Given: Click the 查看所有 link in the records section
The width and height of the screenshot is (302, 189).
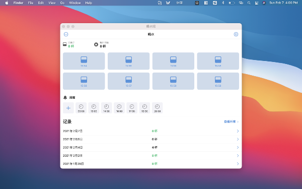Looking at the screenshot, I should (x=231, y=121).
